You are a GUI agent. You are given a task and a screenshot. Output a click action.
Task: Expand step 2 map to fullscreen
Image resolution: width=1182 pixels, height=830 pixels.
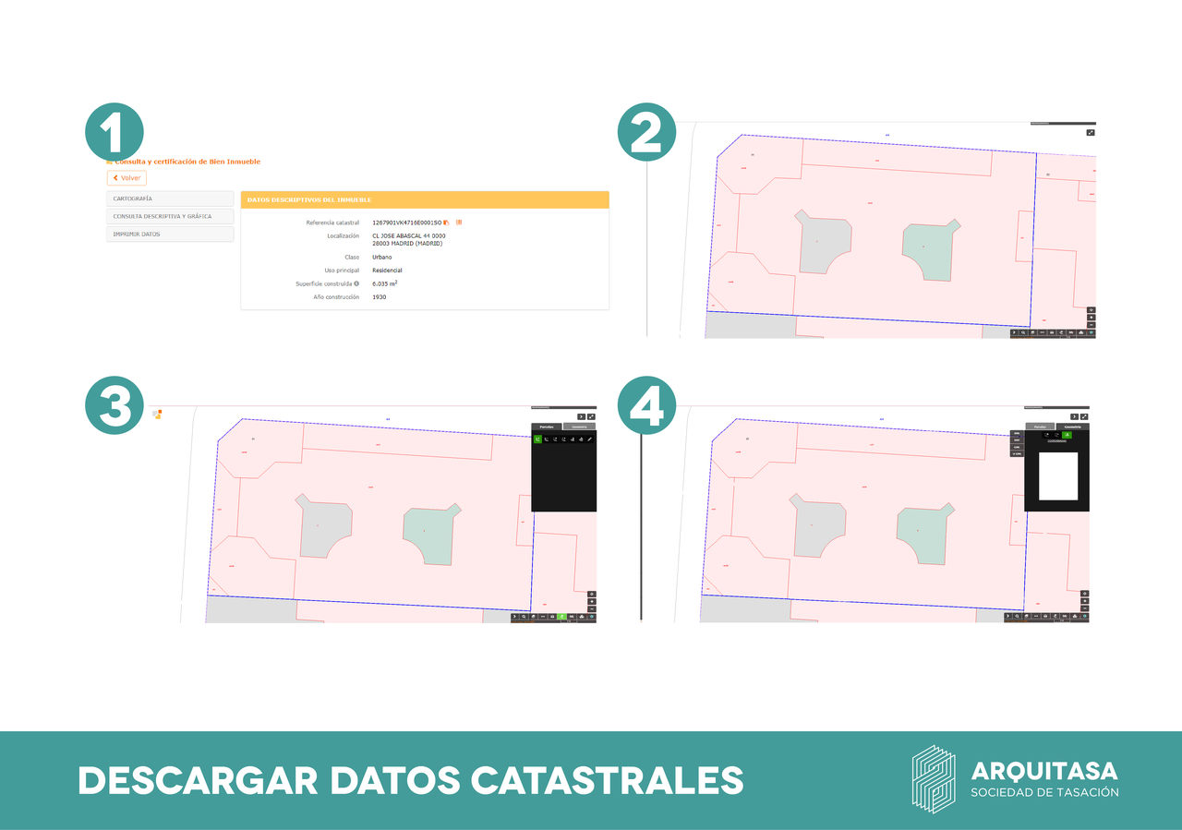[x=1091, y=133]
